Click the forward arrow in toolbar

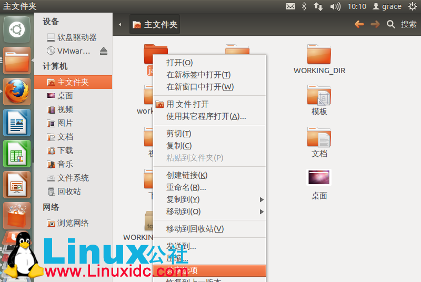(x=375, y=24)
